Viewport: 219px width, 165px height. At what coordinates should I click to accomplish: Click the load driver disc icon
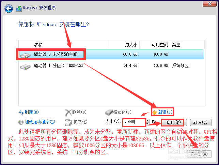21,122
